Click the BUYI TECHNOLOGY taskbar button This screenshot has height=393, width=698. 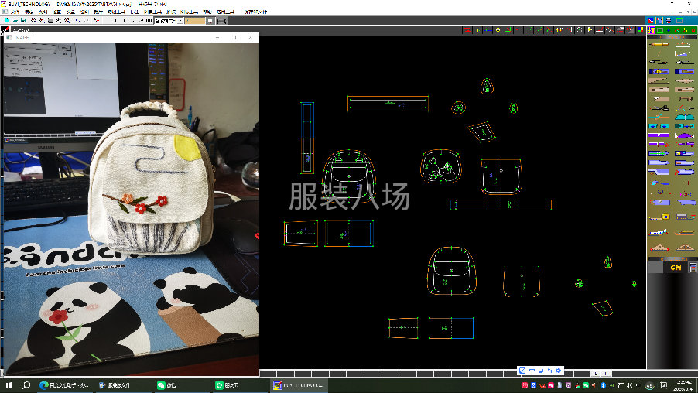[x=299, y=385]
